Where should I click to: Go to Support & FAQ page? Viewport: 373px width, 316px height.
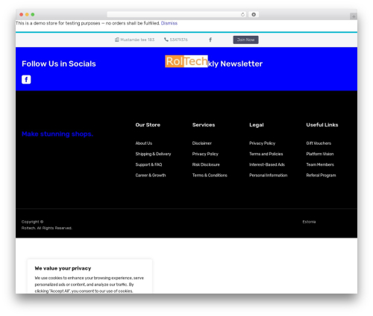[x=148, y=164]
